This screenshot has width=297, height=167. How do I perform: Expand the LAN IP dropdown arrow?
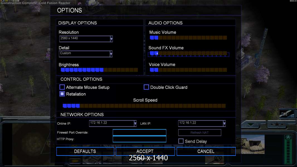pos(224,124)
